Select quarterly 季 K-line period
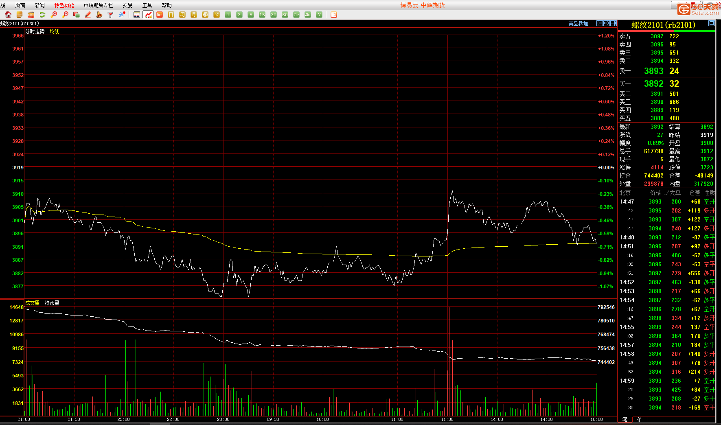Screen dimensions: 721x425 pyautogui.click(x=205, y=15)
